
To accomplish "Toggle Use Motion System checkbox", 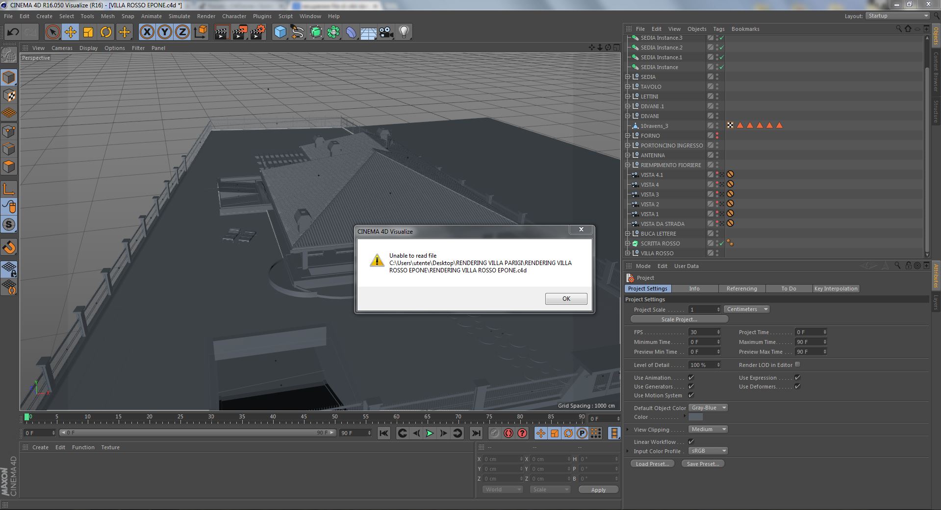I will pyautogui.click(x=691, y=395).
